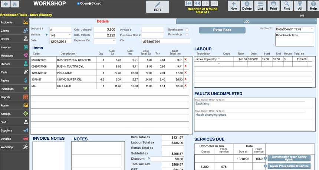Click Toyota Prius Series 30 service button

[289, 166]
